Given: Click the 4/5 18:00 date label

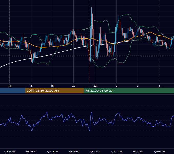Looking at the screenshot, I should [x=52, y=151].
